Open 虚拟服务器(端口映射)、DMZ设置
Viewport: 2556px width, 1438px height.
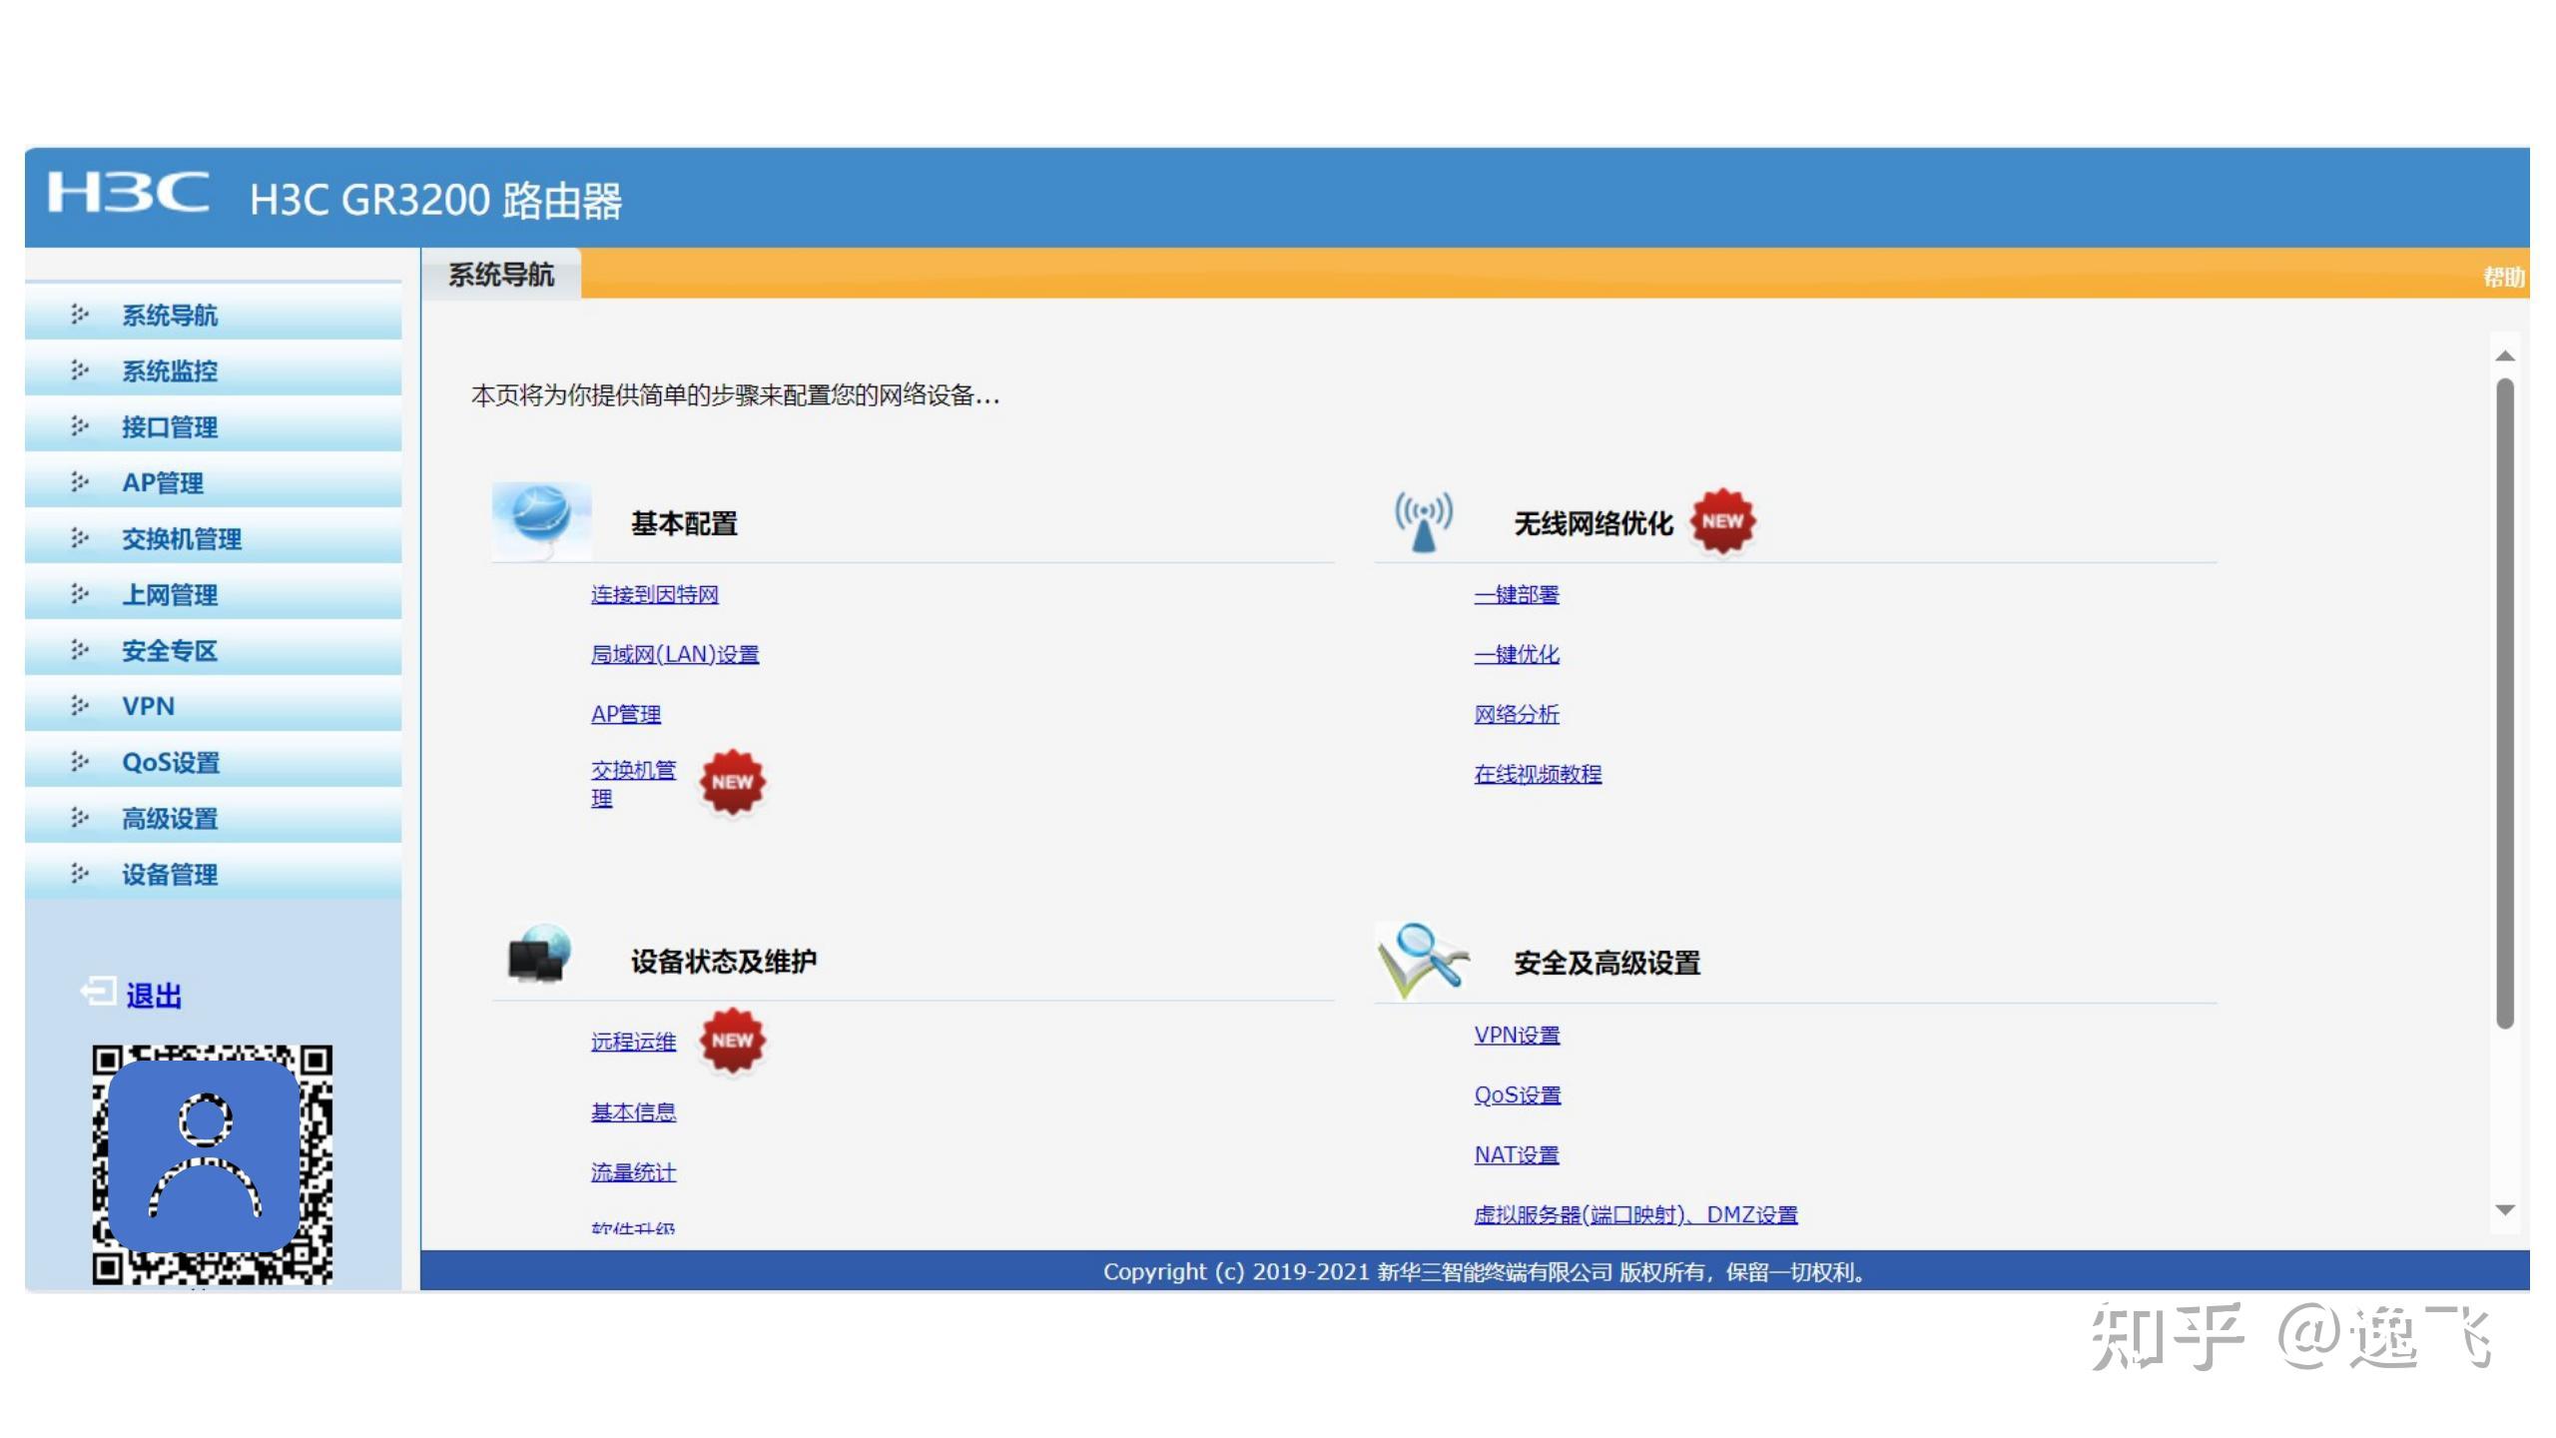[1634, 1213]
